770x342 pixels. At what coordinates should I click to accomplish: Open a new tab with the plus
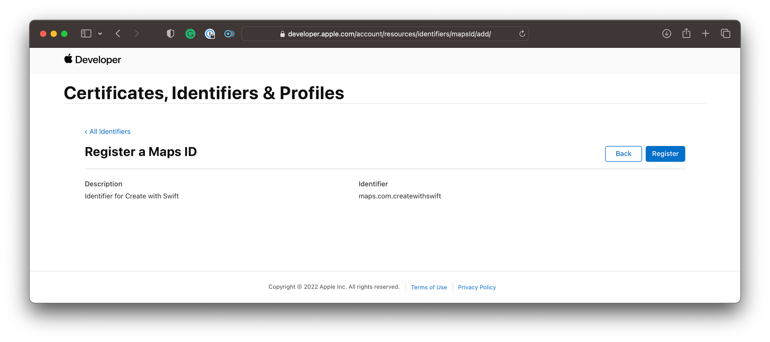706,34
